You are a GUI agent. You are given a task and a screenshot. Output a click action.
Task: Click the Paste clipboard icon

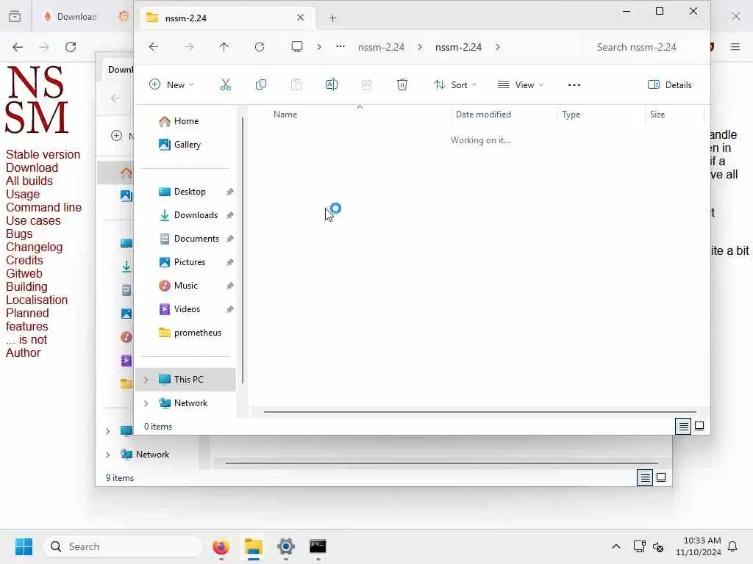[296, 85]
